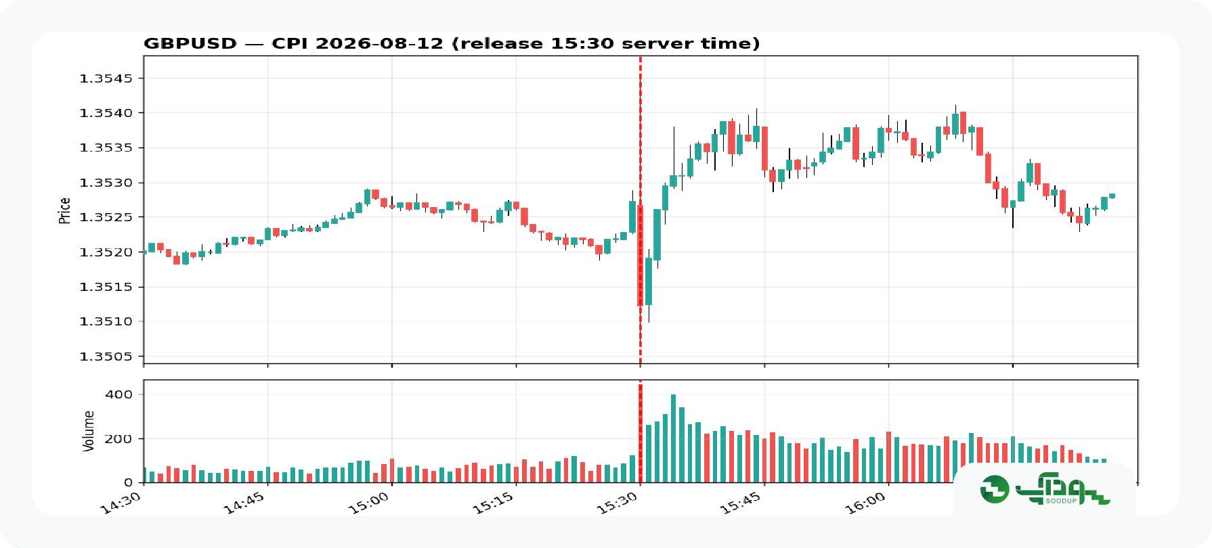Viewport: 1212px width, 548px height.
Task: Click the tallest green volume bar near 400
Action: click(673, 438)
